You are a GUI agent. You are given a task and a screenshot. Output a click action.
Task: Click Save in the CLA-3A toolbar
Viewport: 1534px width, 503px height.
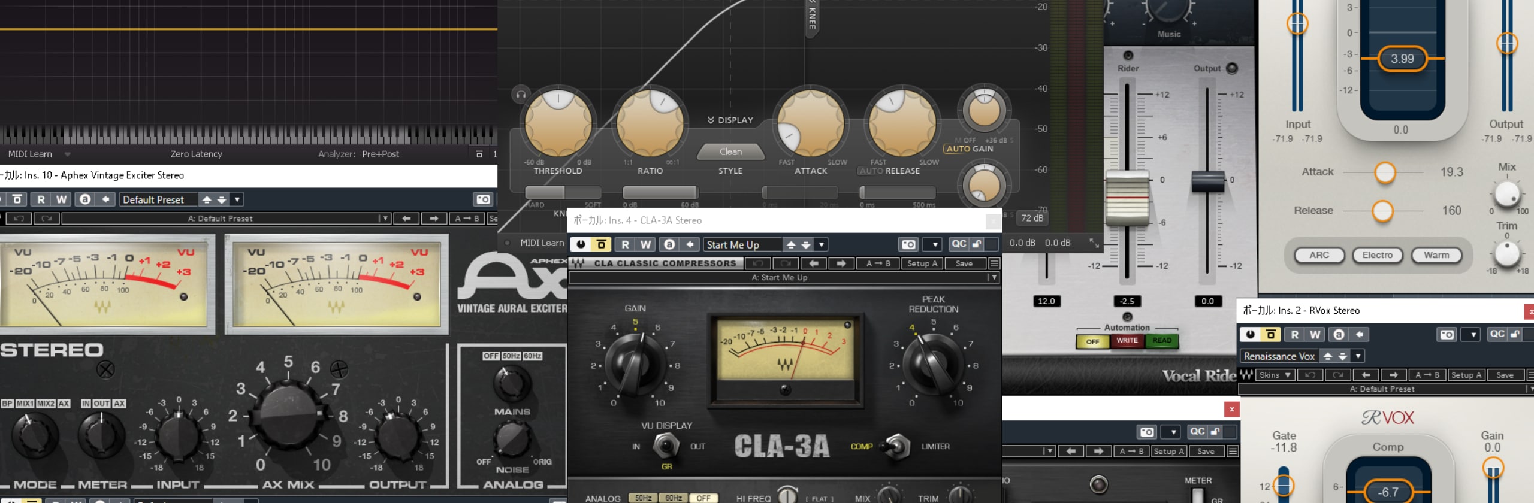(964, 263)
